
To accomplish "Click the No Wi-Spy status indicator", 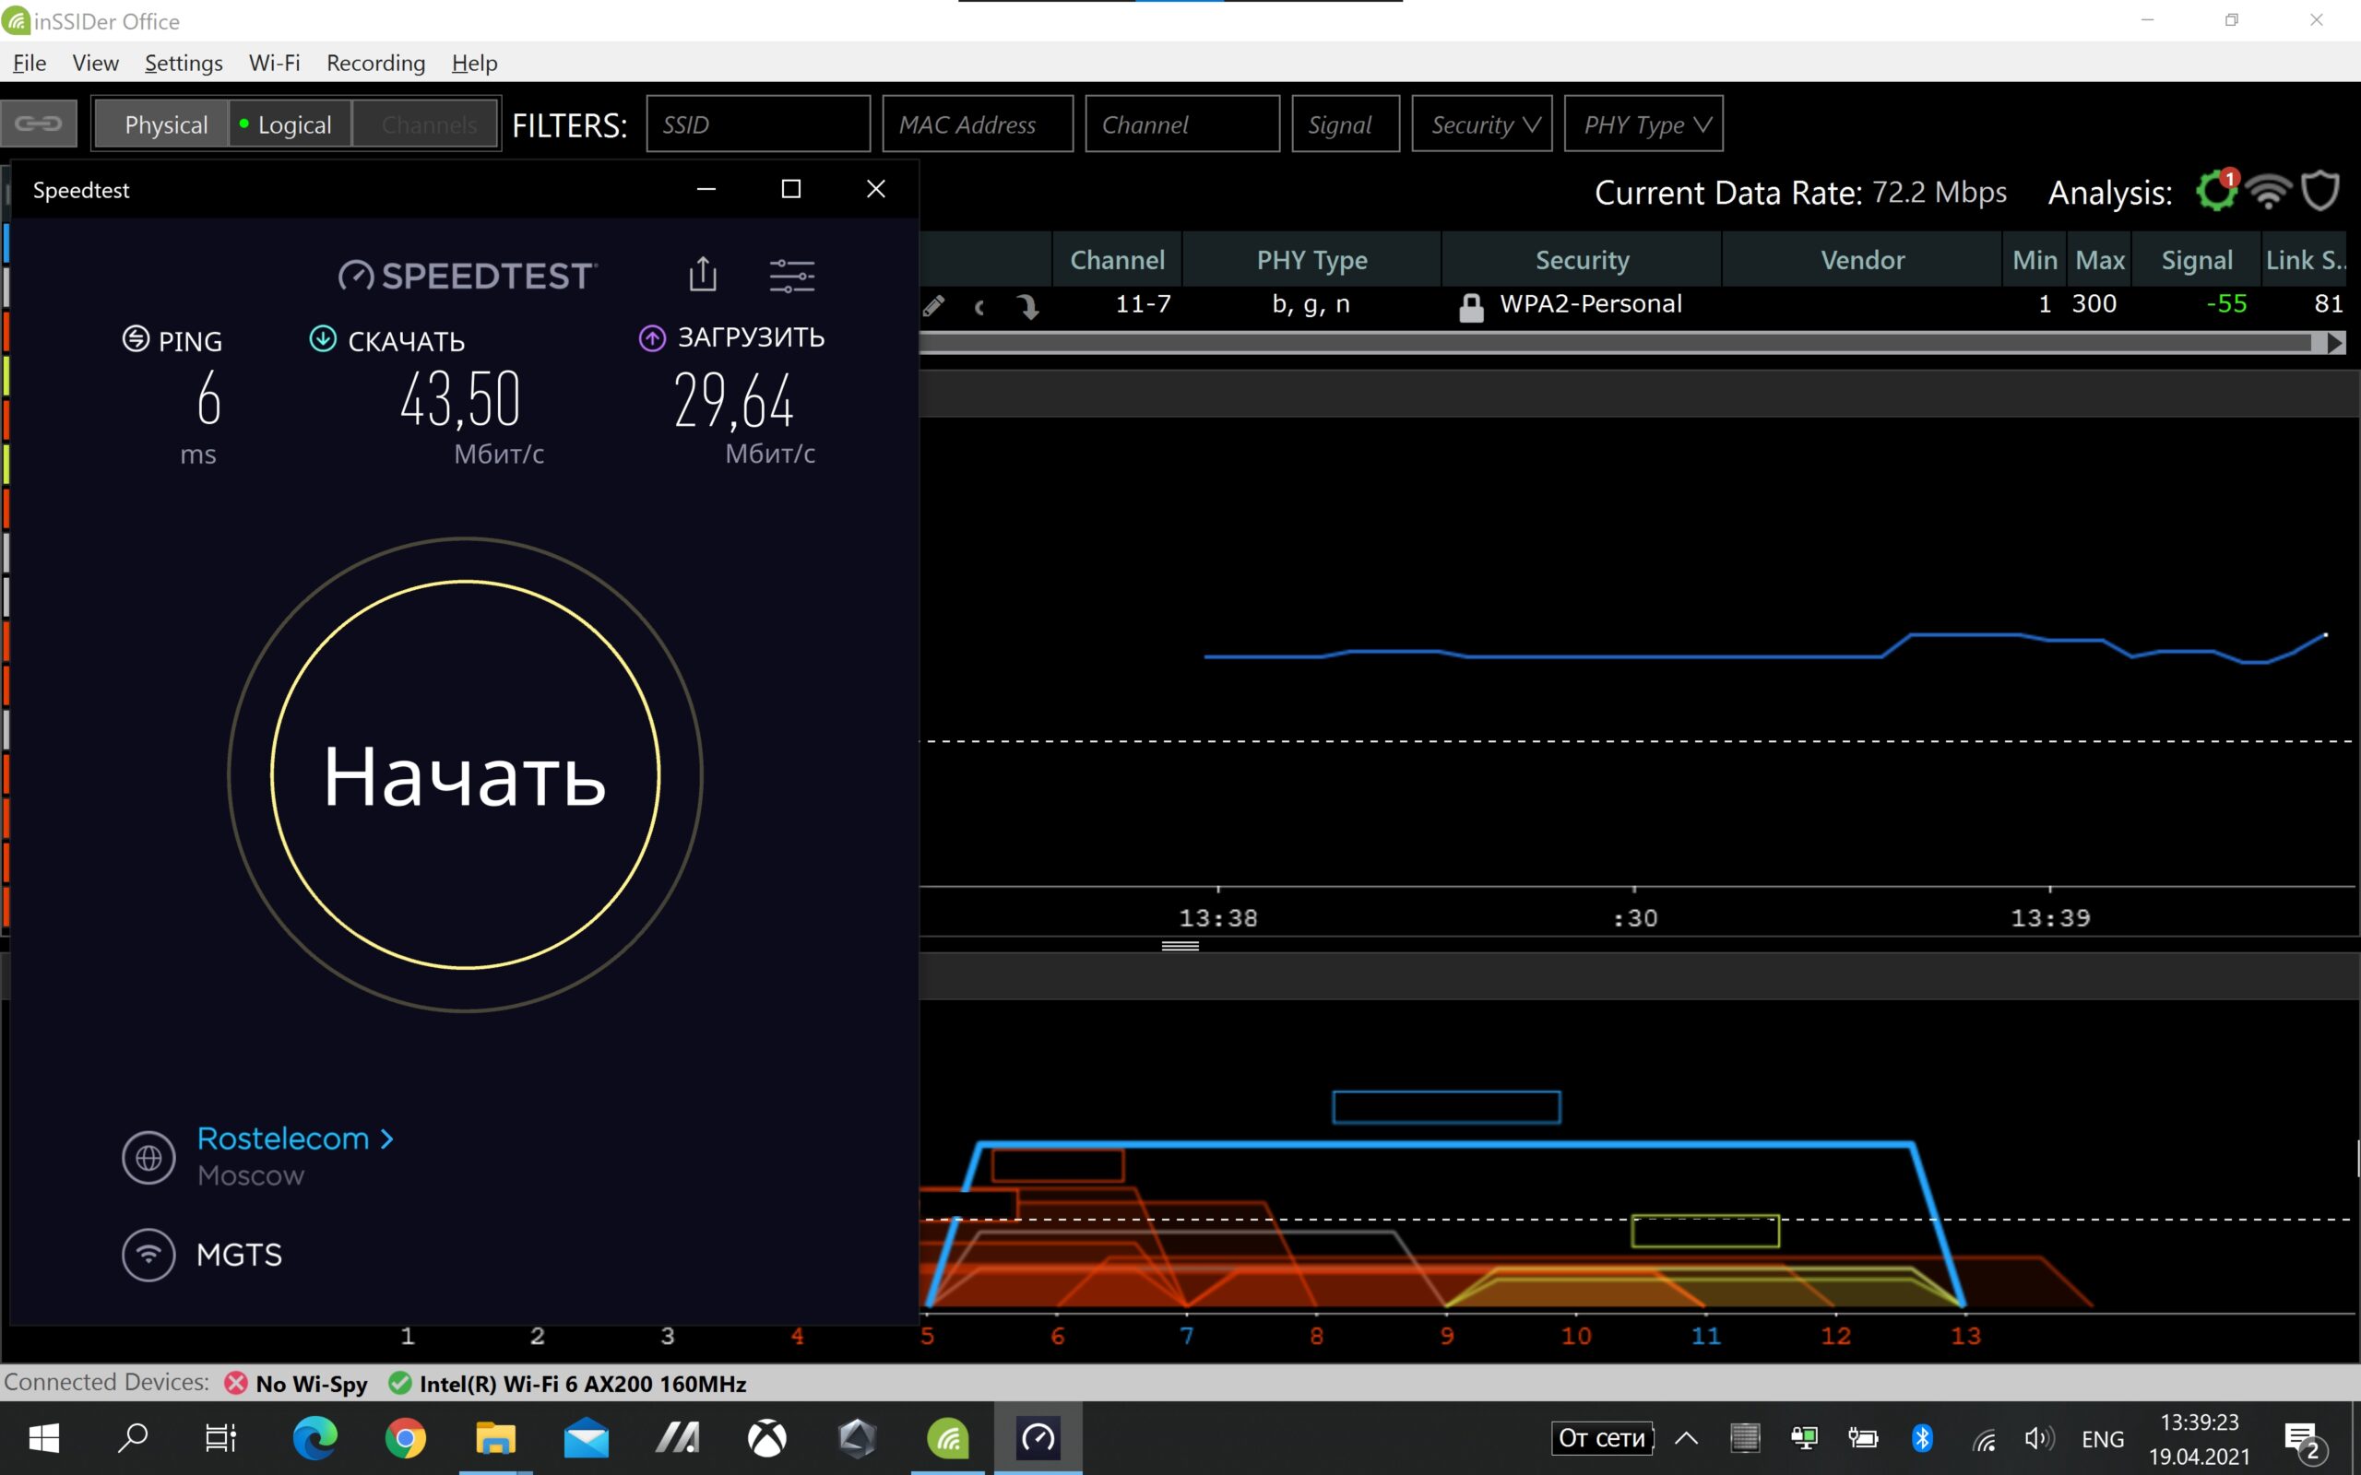I will coord(297,1384).
